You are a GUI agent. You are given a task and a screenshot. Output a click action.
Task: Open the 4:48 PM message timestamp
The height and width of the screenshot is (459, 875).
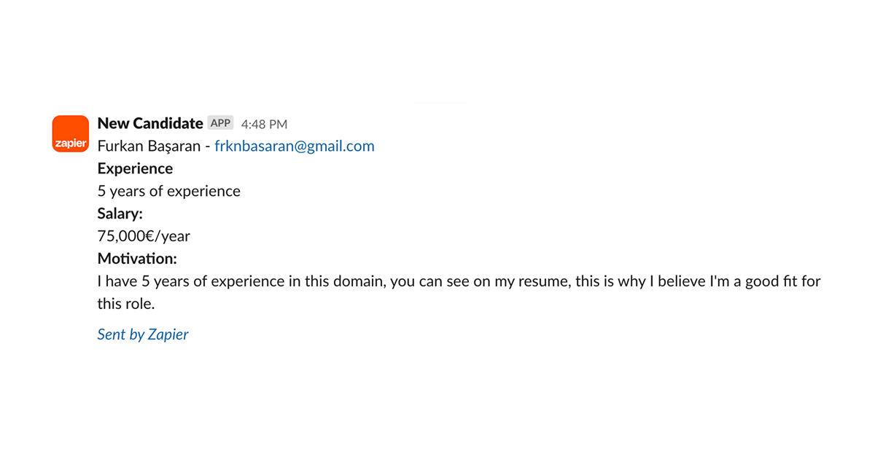pos(264,125)
